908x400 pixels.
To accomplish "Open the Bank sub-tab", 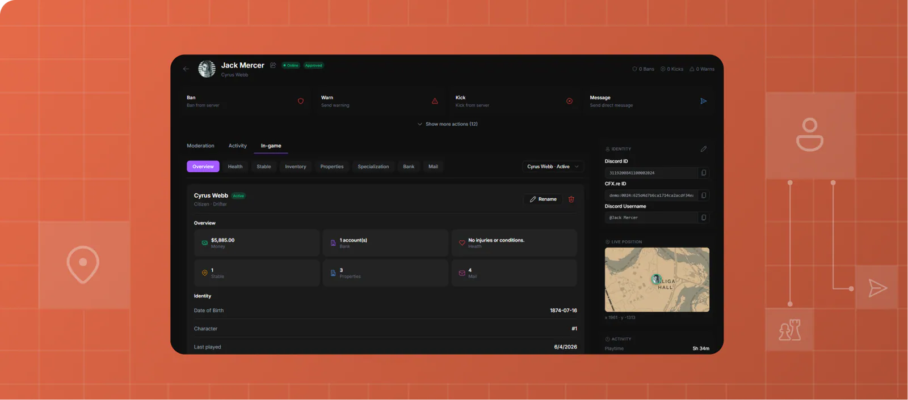I will click(409, 167).
